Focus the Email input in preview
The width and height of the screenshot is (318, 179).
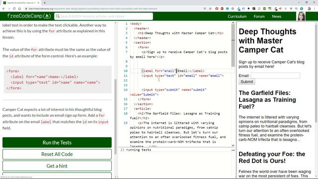(x=275, y=76)
